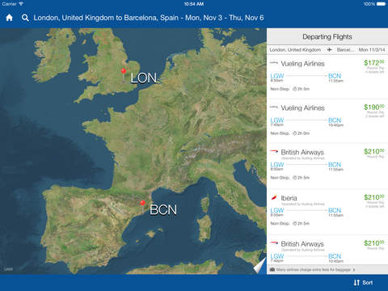Tap the suitcase icon in baggage notice
Screen dimensions: 388x291
[272, 269]
